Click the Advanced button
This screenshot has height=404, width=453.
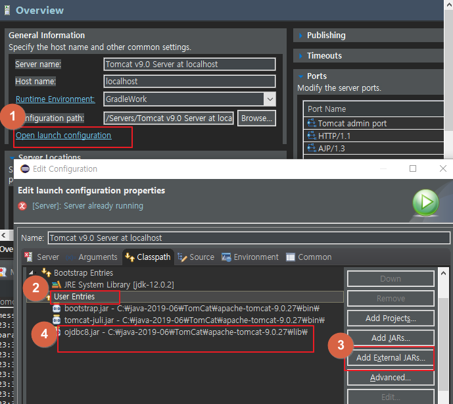coord(391,378)
